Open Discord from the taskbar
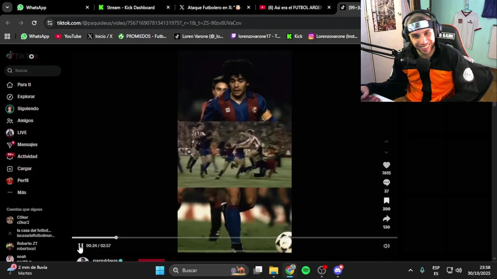Screen dimensions: 497x279 coord(338,270)
